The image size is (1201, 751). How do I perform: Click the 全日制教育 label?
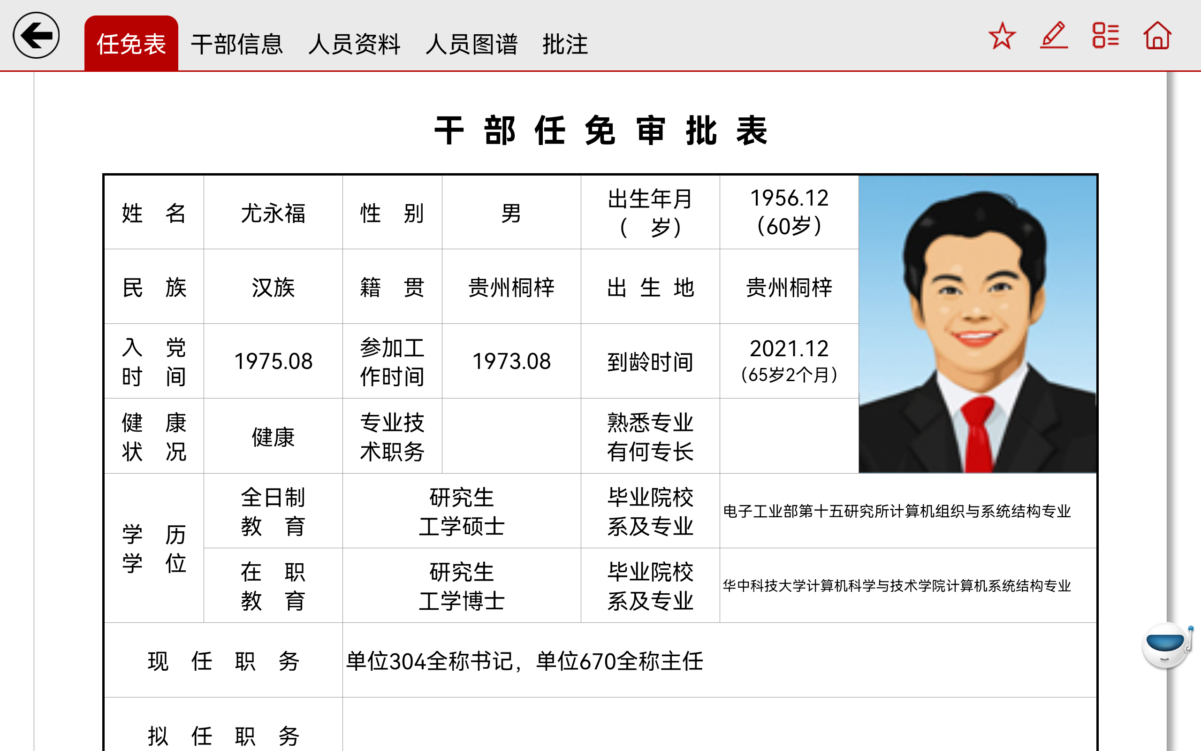tap(273, 512)
